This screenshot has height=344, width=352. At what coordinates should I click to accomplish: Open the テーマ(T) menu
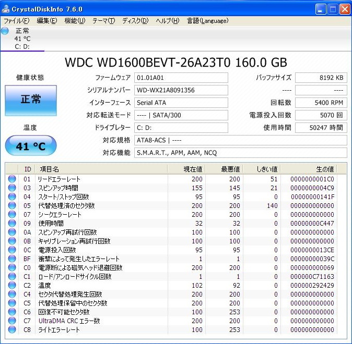[x=103, y=21]
